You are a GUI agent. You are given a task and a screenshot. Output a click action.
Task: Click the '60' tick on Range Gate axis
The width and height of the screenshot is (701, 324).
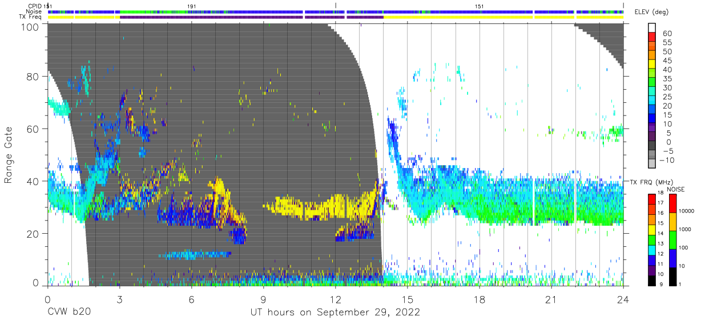coord(34,129)
